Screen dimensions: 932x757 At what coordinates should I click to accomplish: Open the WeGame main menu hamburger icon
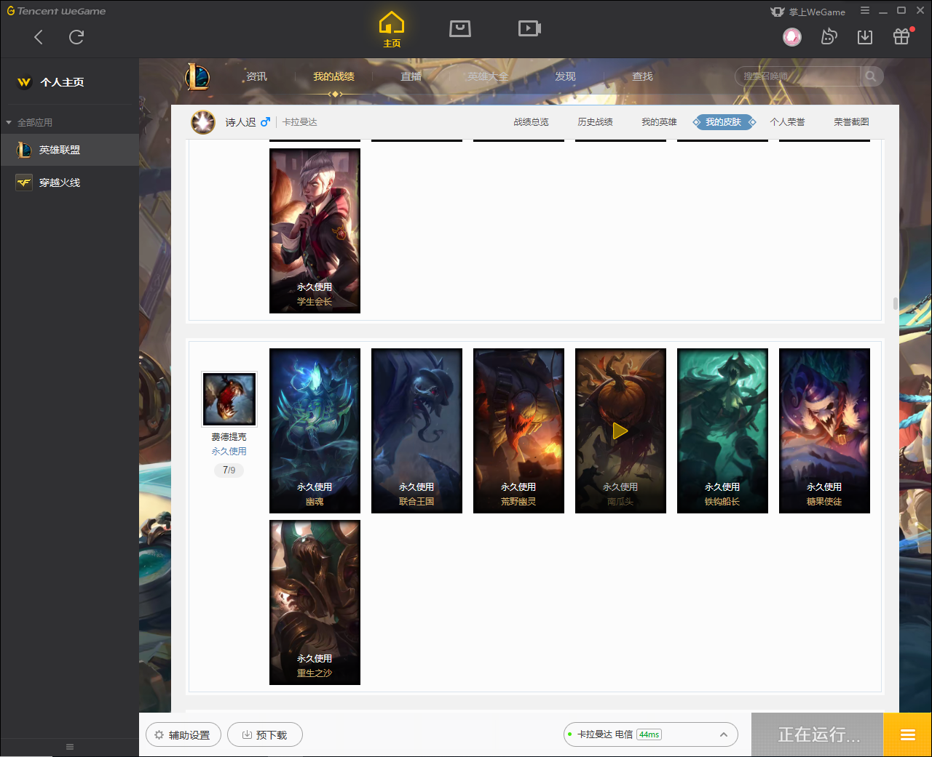click(x=865, y=11)
